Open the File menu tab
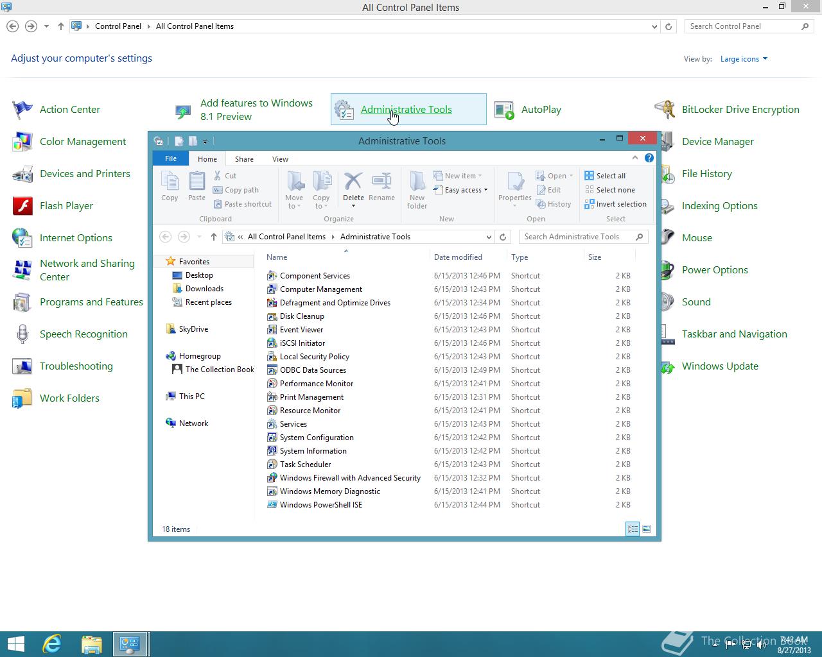This screenshot has width=822, height=657. click(171, 158)
